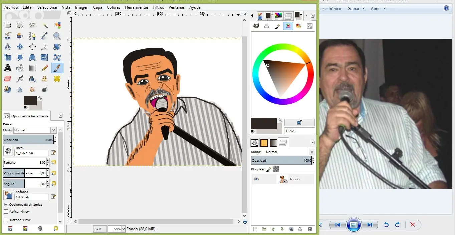Enable the Aplicar «jitter» checkbox
This screenshot has height=235, width=455.
click(x=6, y=212)
